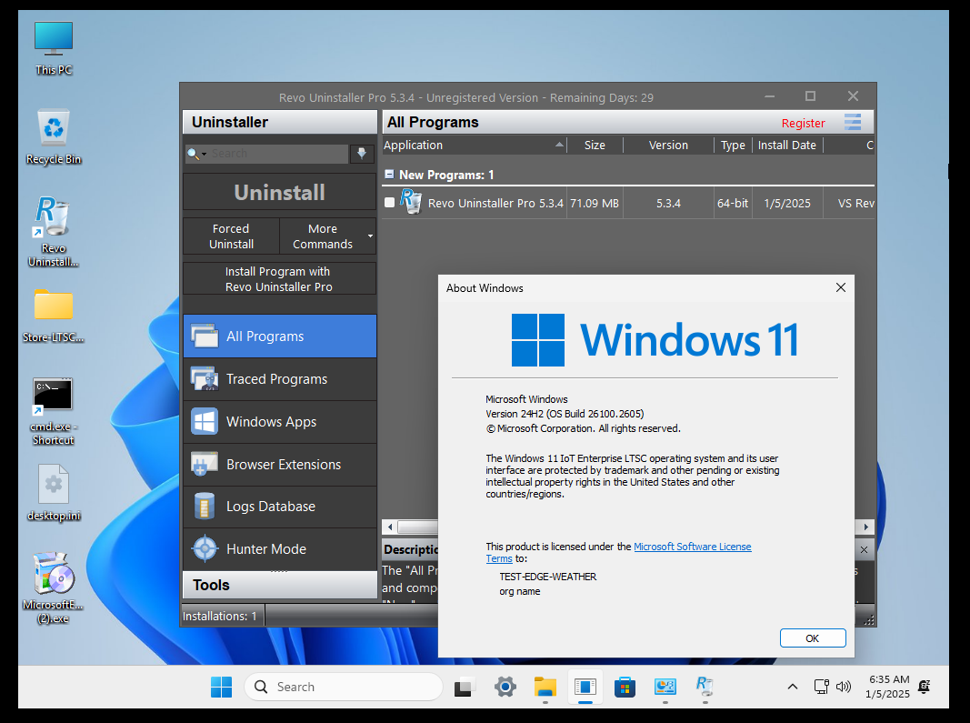Click the Revo Uninstaller Pro row icon
This screenshot has height=723, width=970.
[x=411, y=202]
